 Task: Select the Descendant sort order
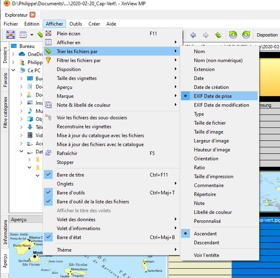click(207, 243)
